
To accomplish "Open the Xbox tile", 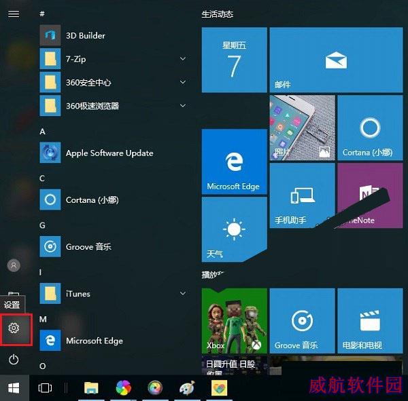I will (234, 321).
